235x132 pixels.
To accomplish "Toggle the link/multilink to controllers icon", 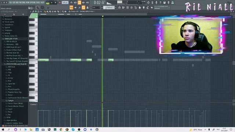I will click(83, 7).
